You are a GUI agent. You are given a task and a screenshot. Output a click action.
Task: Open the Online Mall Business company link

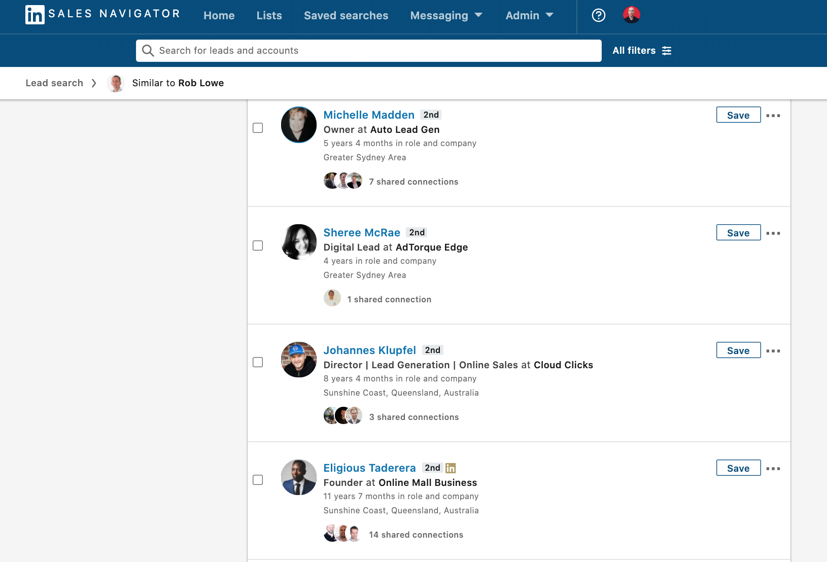tap(428, 483)
